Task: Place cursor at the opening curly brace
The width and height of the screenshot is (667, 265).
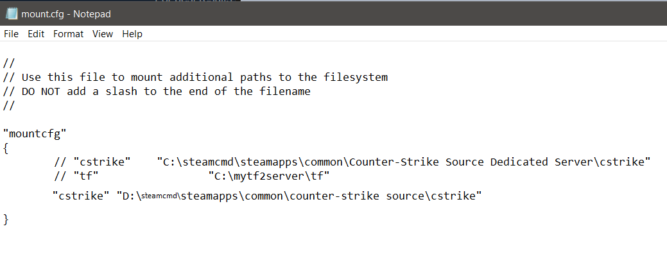Action: (x=6, y=148)
